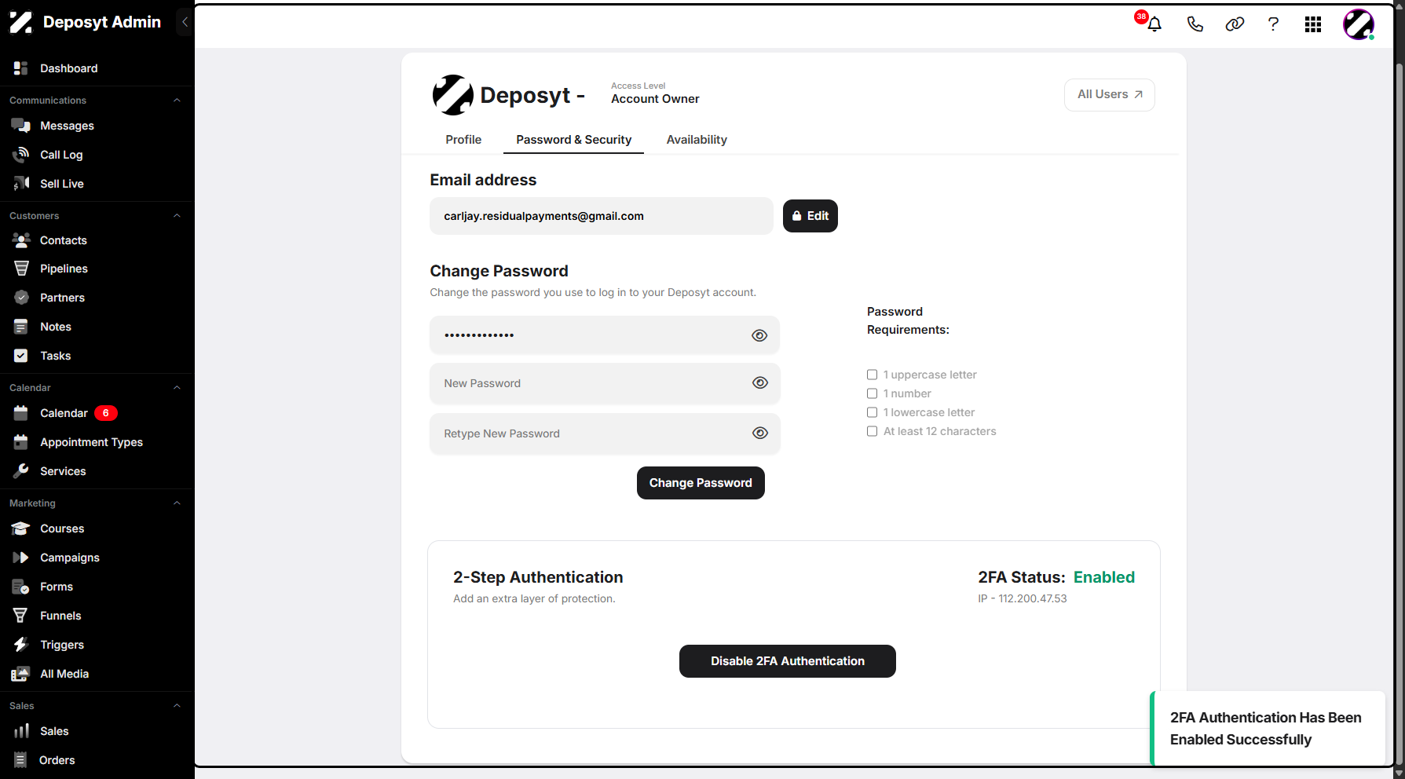Open Partners badge icon
This screenshot has height=779, width=1405.
21,298
